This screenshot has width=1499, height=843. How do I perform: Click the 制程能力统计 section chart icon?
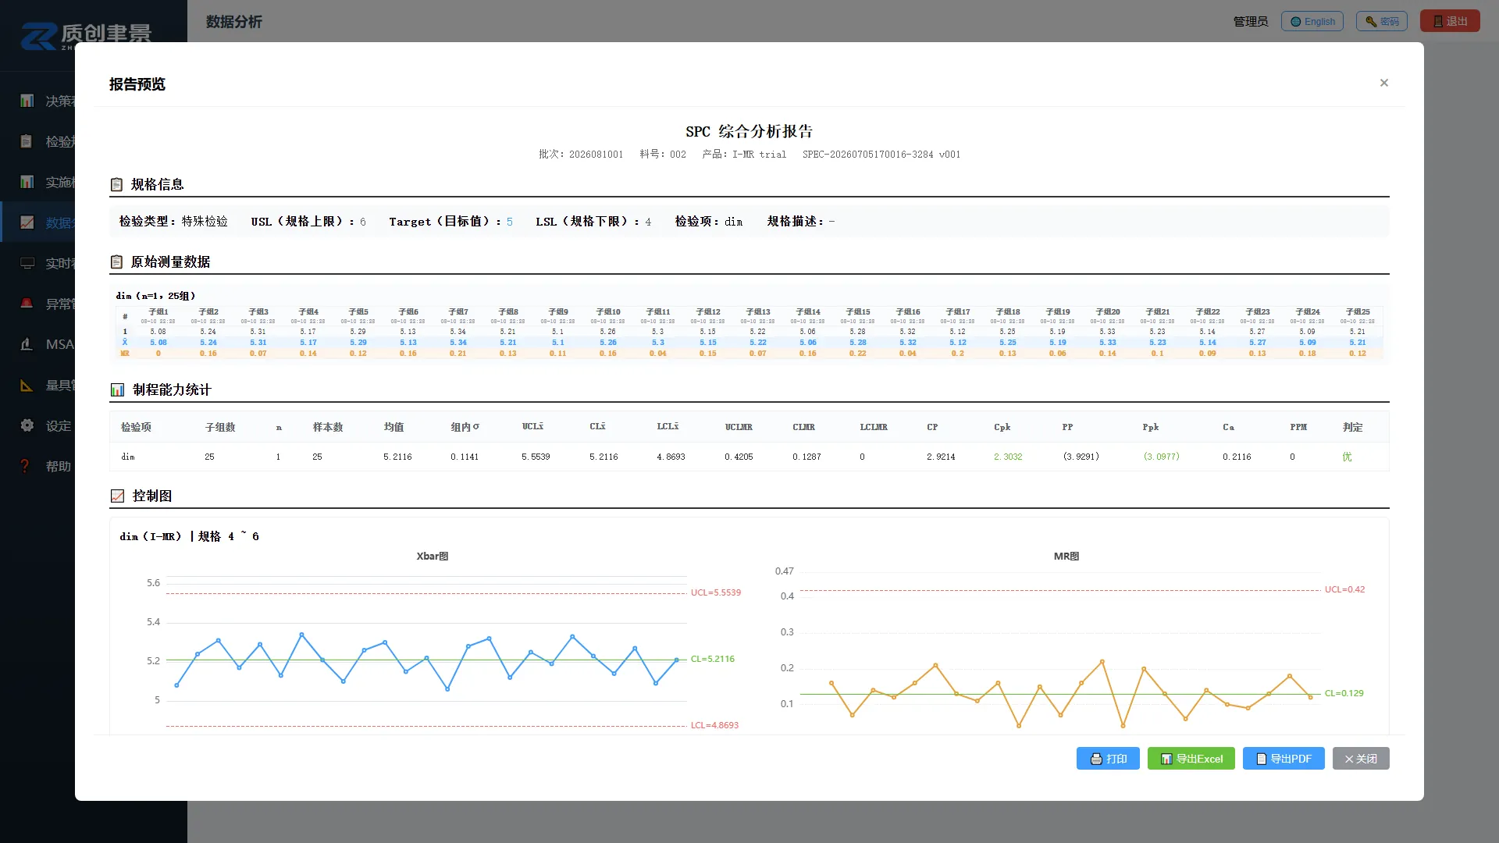coord(117,389)
